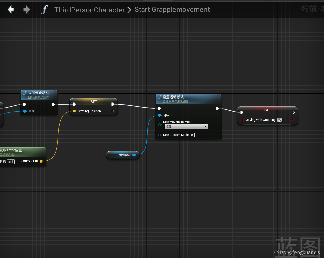Click red output pin of Moving With Grapping SET
Screen dimensions: 324x258
coord(292,119)
